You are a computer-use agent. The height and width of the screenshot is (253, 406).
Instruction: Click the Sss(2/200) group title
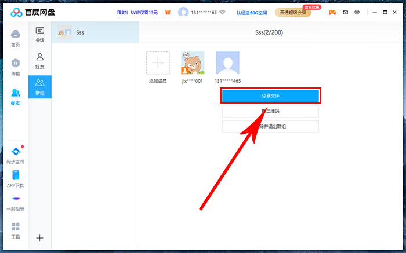(x=269, y=32)
